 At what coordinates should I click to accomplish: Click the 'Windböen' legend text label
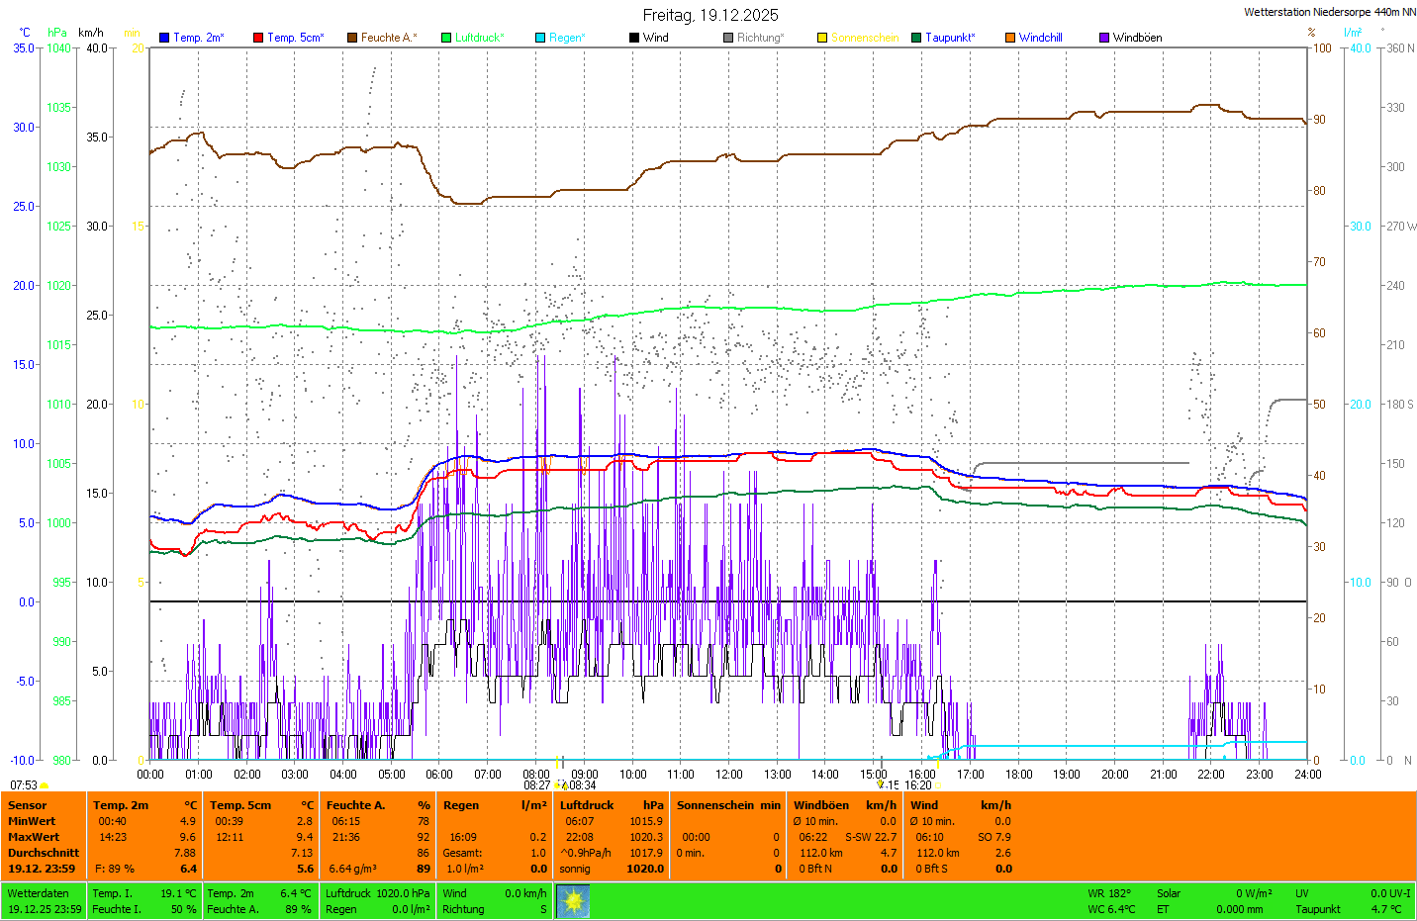coord(1137,38)
